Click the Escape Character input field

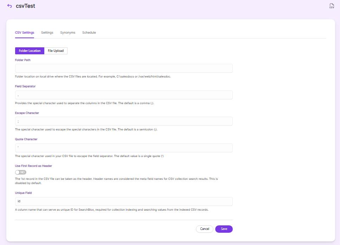[124, 121]
